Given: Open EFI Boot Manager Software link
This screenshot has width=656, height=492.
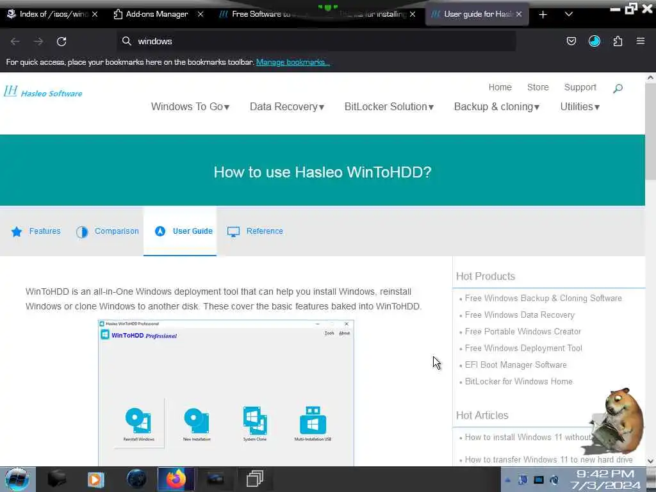Looking at the screenshot, I should pos(516,365).
